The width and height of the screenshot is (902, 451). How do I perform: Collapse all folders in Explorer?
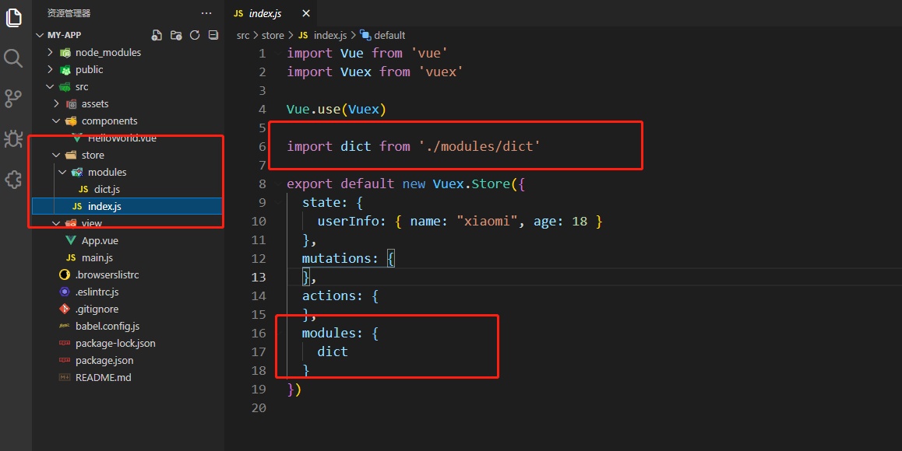[213, 34]
